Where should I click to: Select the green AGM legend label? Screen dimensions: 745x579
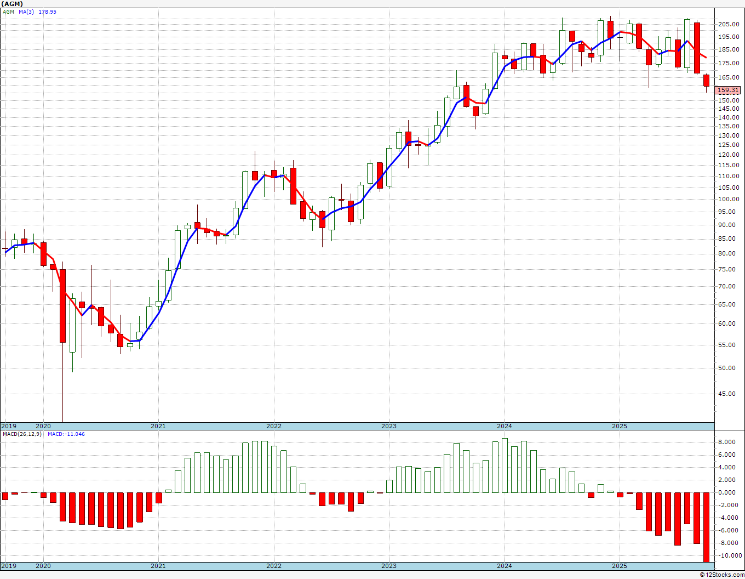pos(9,12)
